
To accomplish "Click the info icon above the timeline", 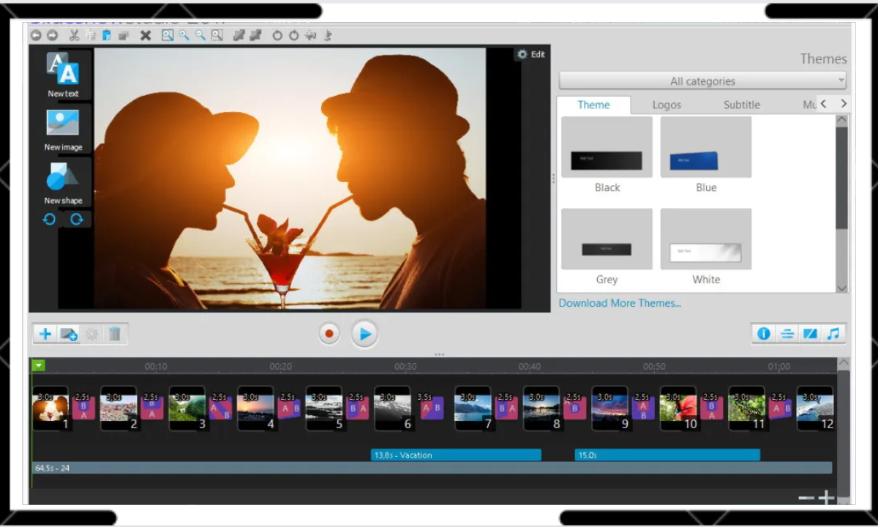I will click(763, 333).
